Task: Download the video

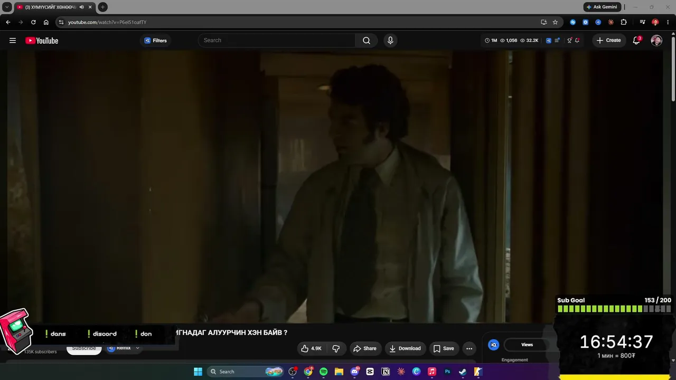Action: coord(405,348)
